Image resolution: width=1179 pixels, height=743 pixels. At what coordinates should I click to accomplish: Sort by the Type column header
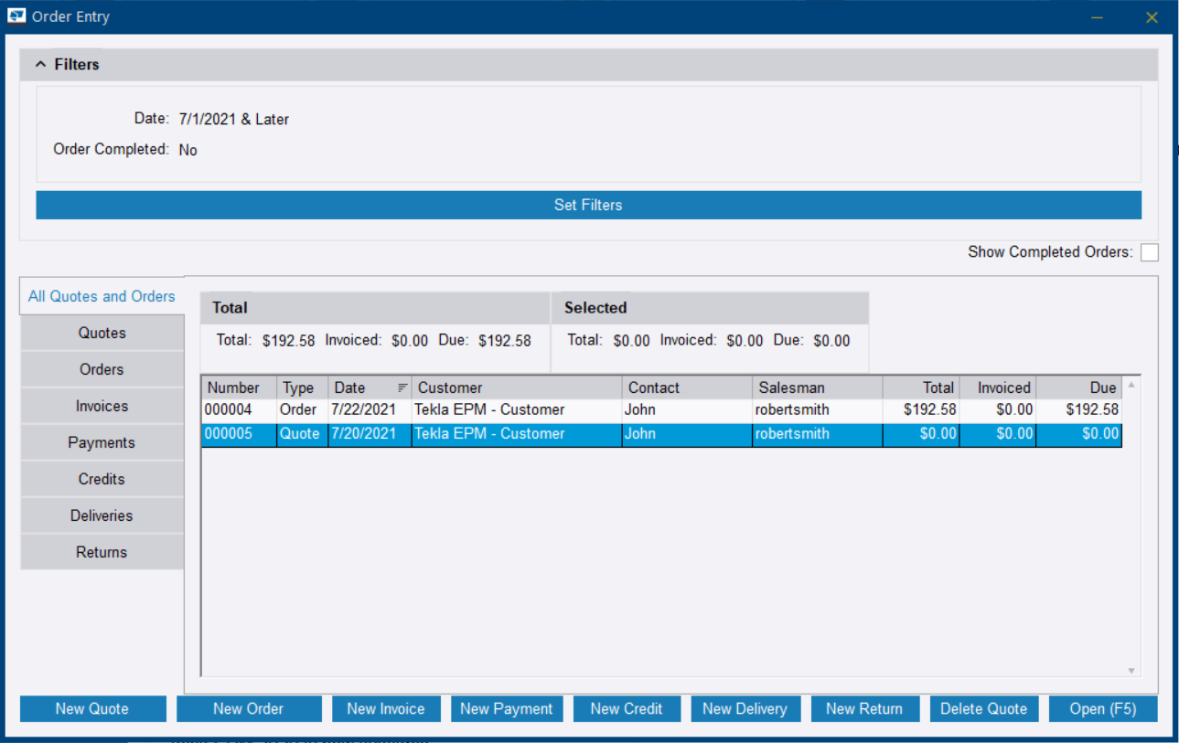[x=302, y=387]
